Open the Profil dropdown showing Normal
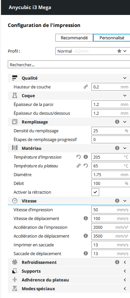The width and height of the screenshot is (130, 298). point(93,51)
